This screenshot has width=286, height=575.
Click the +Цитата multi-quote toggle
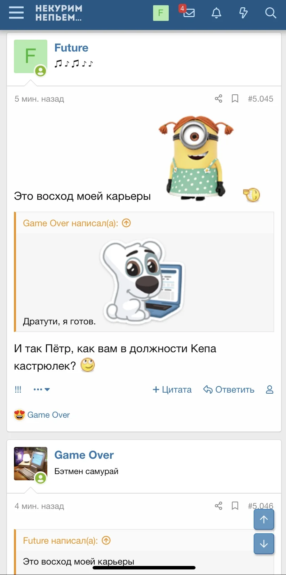(172, 389)
